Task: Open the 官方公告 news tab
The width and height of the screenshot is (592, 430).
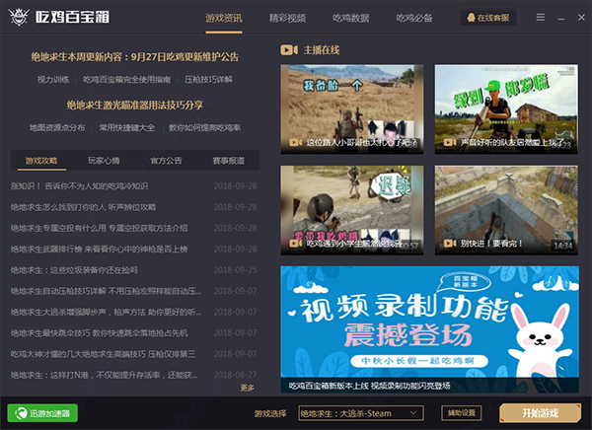Action: coord(166,161)
